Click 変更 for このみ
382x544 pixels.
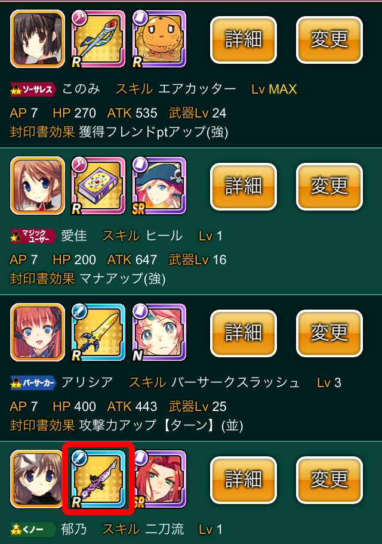coord(329,39)
